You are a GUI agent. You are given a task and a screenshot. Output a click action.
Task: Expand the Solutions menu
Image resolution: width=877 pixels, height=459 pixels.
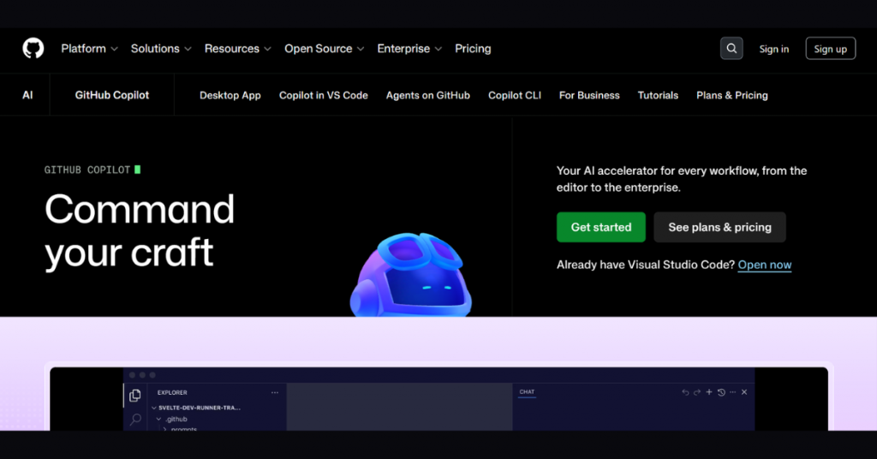(161, 49)
